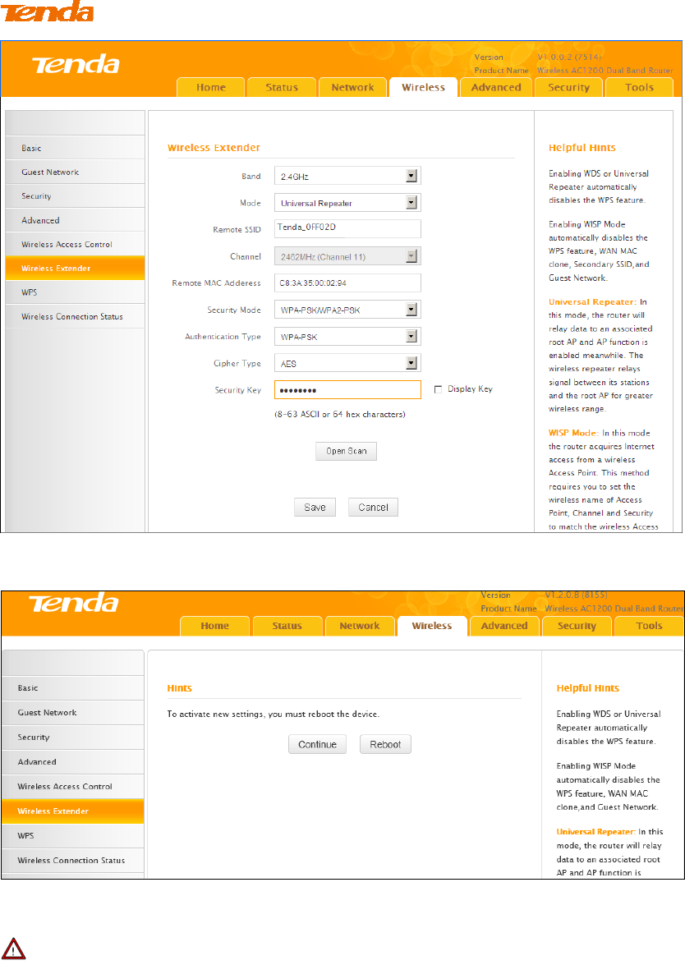This screenshot has width=685, height=965.
Task: Click the warning triangle icon at the bottom of the page
Action: 13,949
